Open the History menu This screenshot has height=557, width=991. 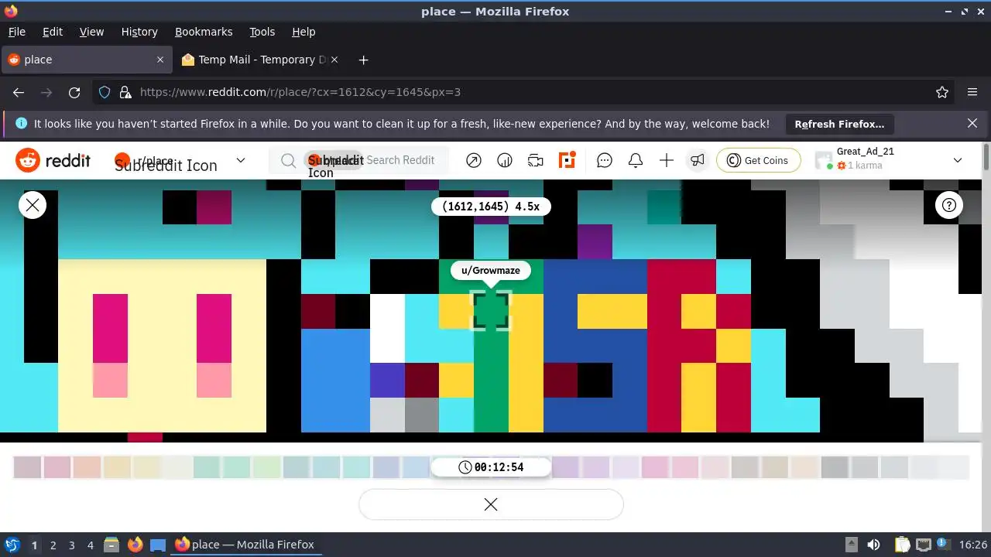tap(139, 32)
